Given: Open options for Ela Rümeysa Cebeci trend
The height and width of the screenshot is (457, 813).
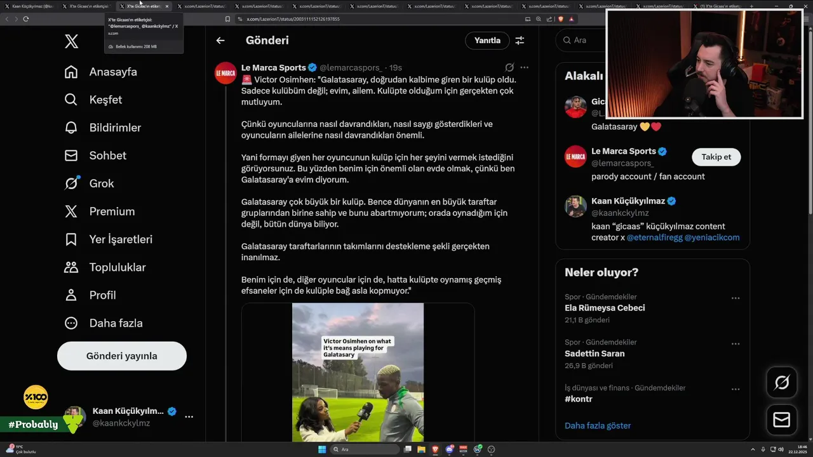Looking at the screenshot, I should pos(736,298).
